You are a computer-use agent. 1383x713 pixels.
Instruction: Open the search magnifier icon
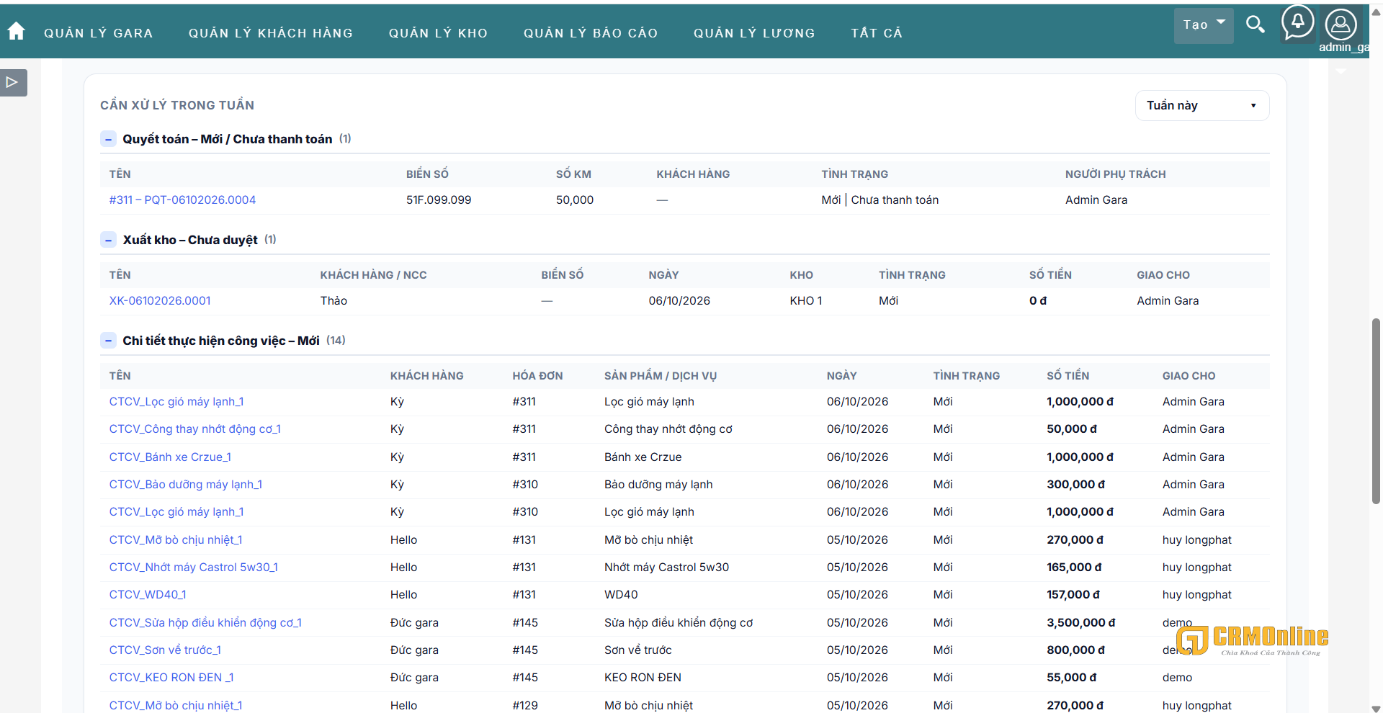1256,24
